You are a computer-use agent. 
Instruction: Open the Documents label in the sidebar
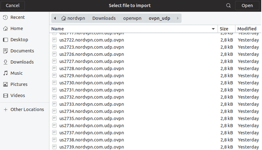pos(22,51)
